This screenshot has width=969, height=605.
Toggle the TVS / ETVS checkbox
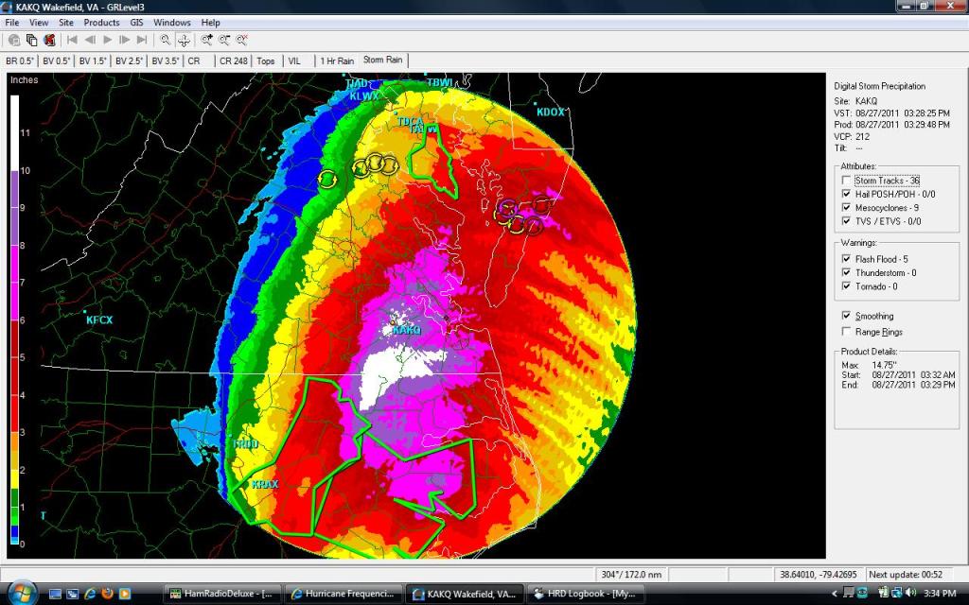coord(846,221)
